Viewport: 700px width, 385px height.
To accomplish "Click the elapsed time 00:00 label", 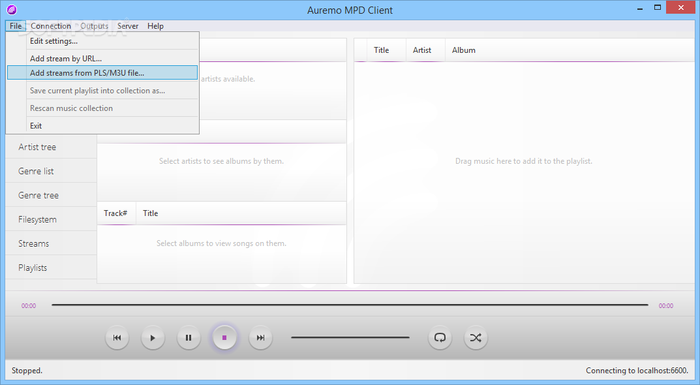I will [29, 305].
